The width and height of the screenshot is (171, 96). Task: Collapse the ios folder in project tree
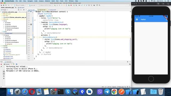click(2, 21)
